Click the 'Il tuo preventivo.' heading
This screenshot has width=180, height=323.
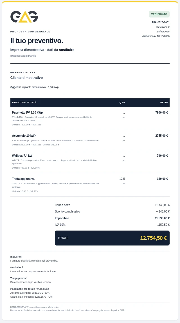coord(37,41)
